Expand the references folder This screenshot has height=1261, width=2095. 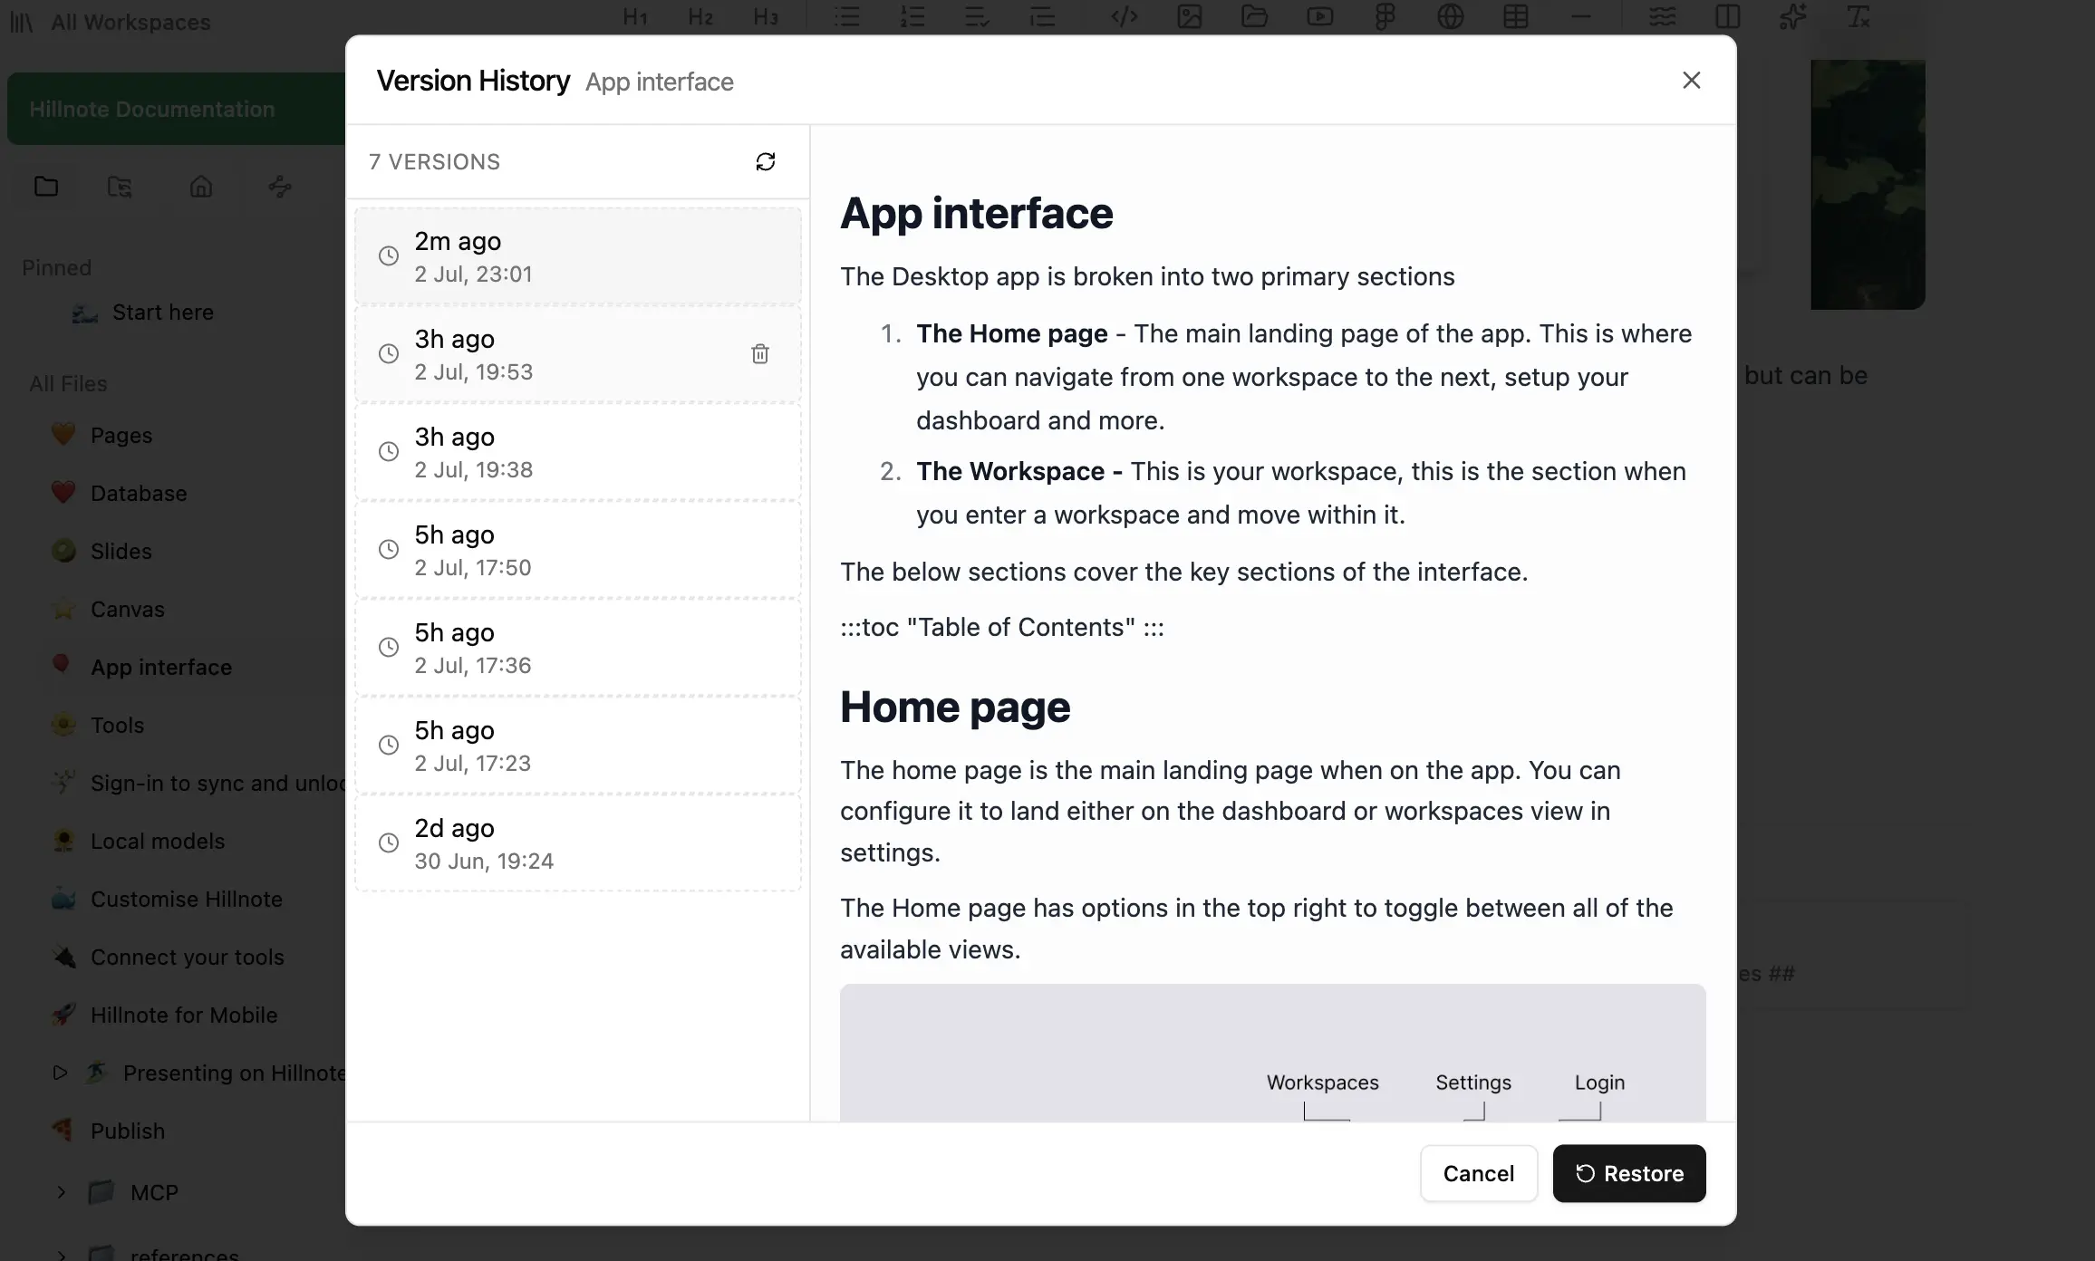(x=61, y=1254)
